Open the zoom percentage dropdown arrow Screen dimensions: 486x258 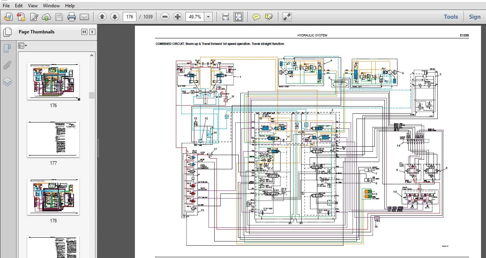208,17
